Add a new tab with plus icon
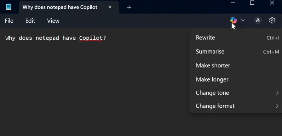Image resolution: width=282 pixels, height=136 pixels. 129,7
